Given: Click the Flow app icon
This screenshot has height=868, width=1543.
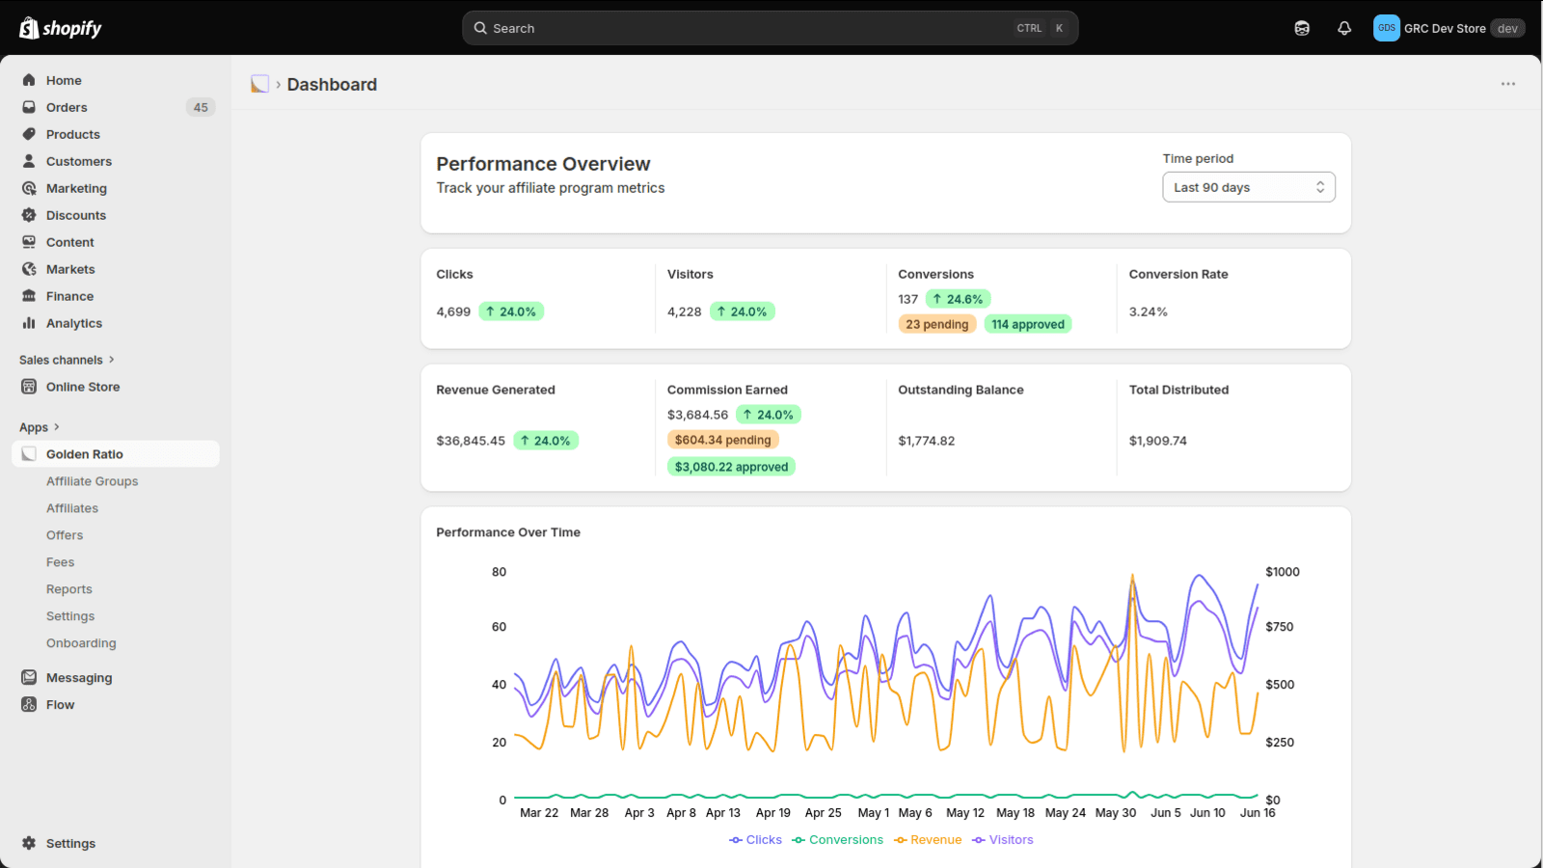Looking at the screenshot, I should tap(29, 705).
